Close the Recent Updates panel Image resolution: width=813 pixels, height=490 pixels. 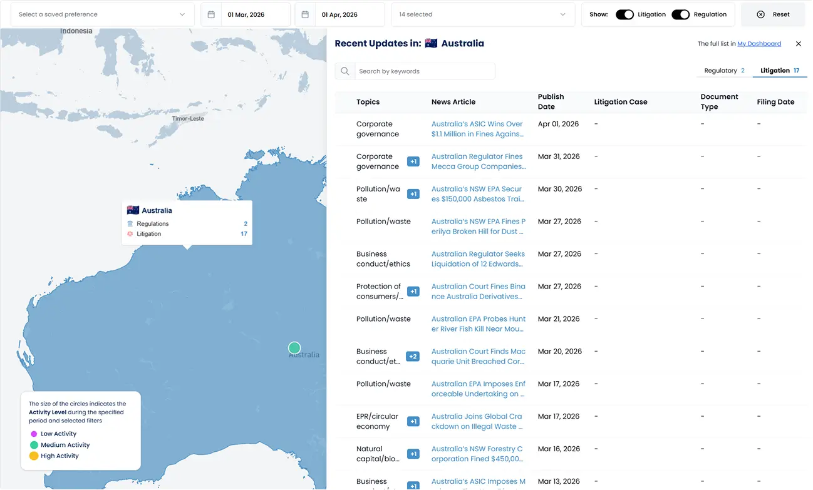[x=798, y=44]
